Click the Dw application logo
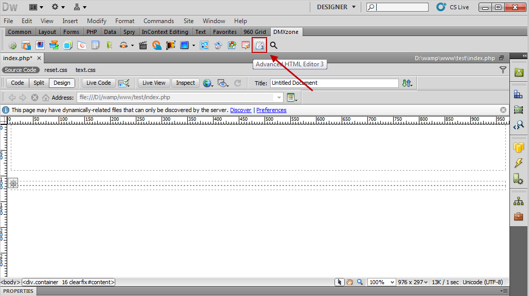This screenshot has height=296, width=529. tap(10, 7)
